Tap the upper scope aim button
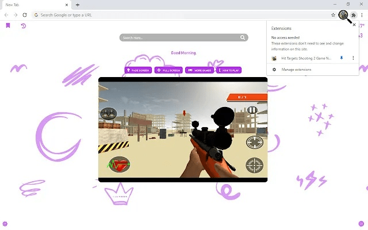 coord(255,142)
